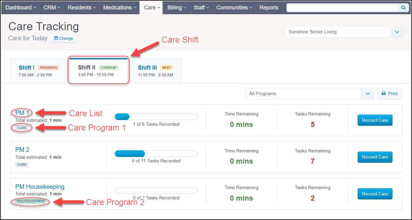Open the PM 2 care list
Viewport: 412px width, 220px height.
pos(22,150)
